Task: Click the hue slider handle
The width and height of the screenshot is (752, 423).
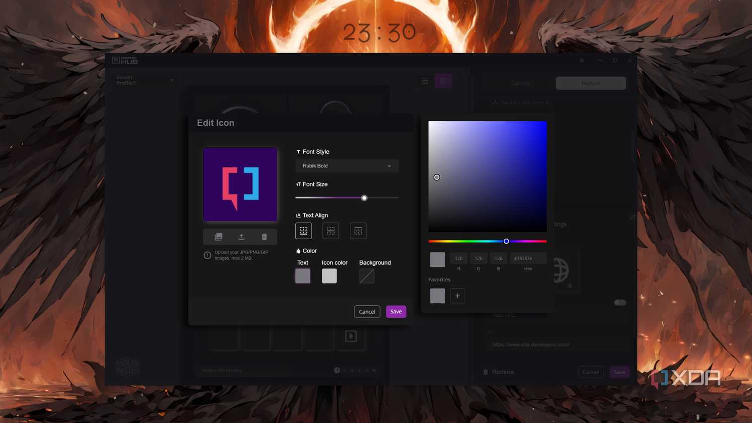Action: coord(506,241)
